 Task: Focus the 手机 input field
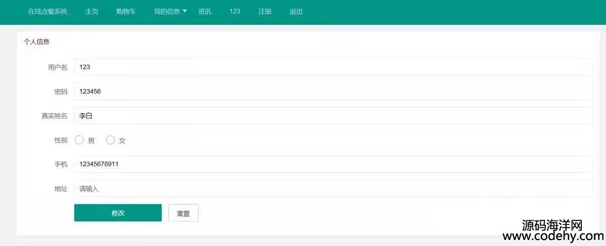point(333,164)
